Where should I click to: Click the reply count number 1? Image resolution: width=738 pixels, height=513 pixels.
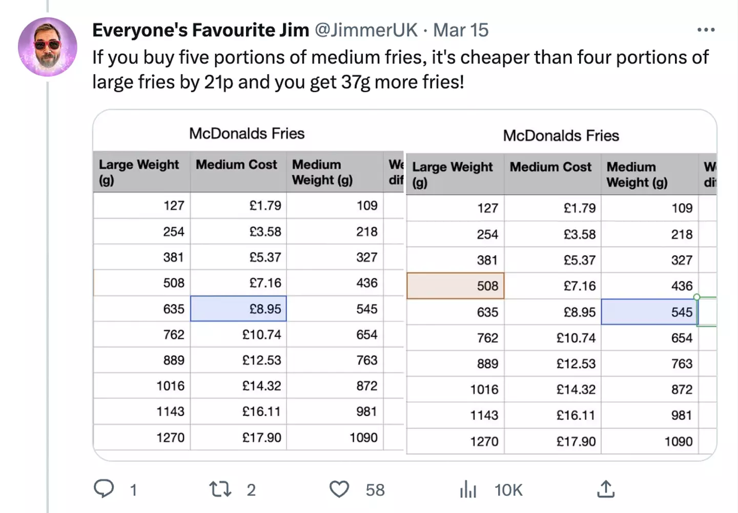click(x=133, y=490)
